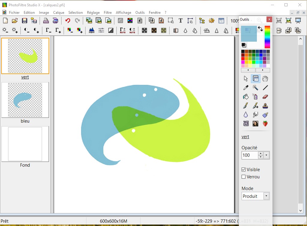Screen dimensions: 307x226
Task: Pick a hue from the rainbow spectrum bar
Action: pos(267,37)
